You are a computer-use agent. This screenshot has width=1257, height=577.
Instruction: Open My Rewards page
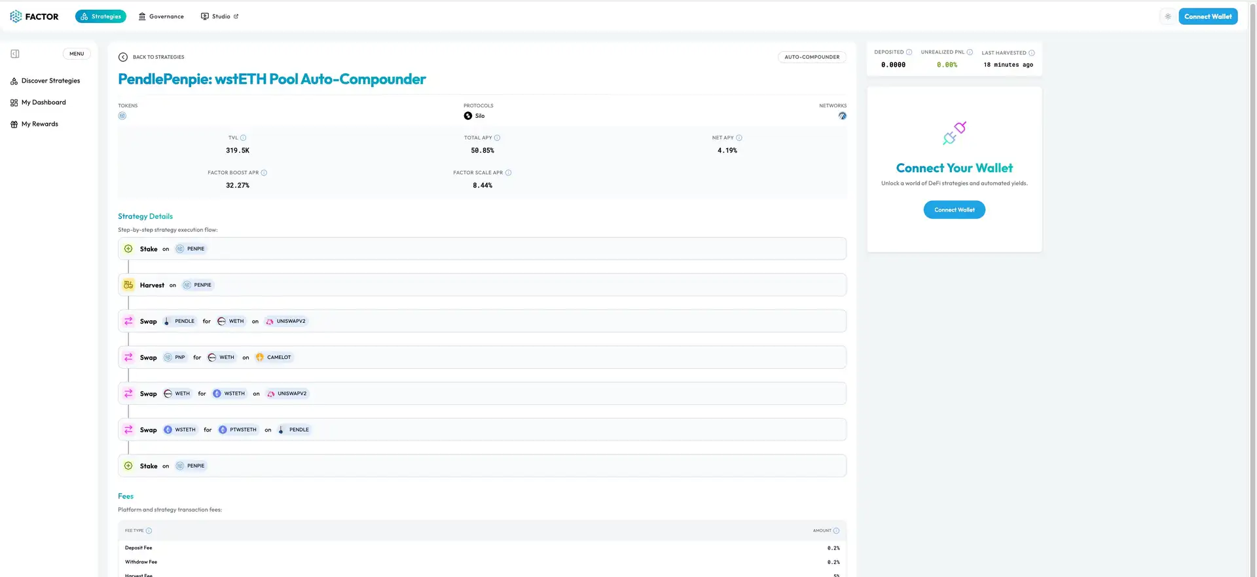tap(39, 124)
